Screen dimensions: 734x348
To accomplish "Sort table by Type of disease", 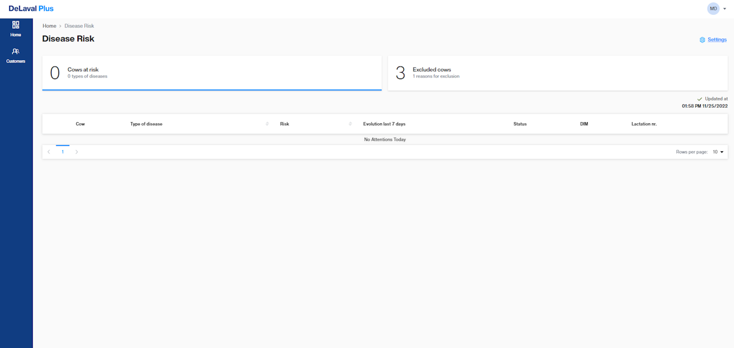I will click(267, 124).
